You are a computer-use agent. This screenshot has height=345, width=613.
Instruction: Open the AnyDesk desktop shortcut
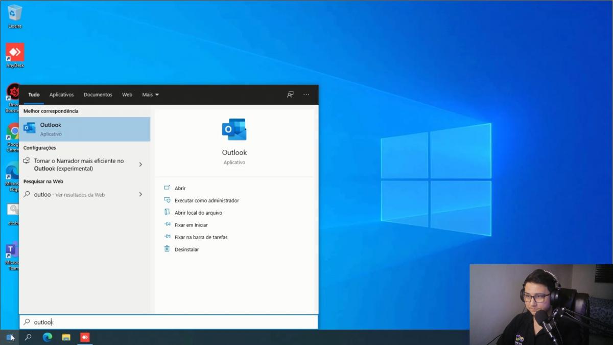pyautogui.click(x=15, y=55)
